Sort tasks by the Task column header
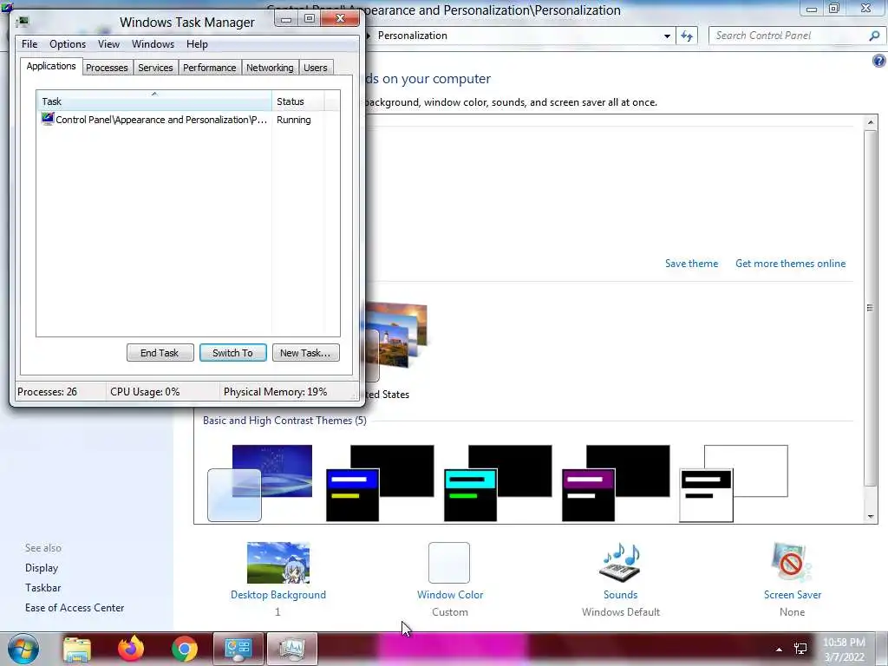The height and width of the screenshot is (666, 888). [154, 101]
